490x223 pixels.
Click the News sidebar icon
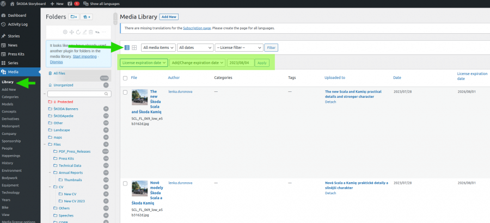[3, 45]
